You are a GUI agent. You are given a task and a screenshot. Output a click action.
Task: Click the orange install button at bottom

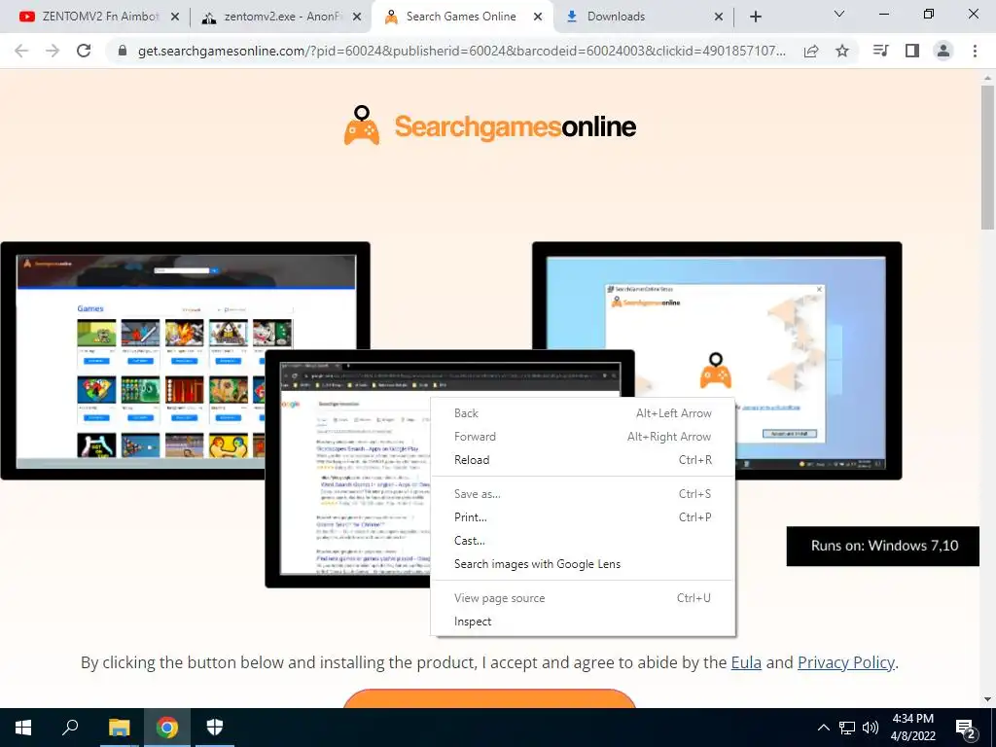coord(489,698)
